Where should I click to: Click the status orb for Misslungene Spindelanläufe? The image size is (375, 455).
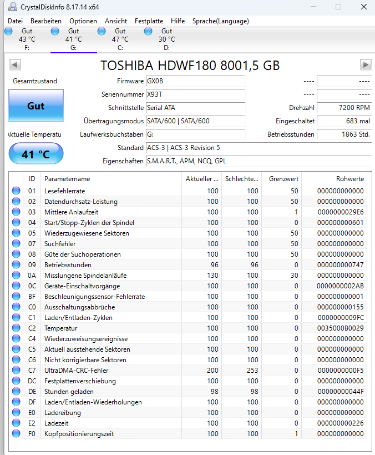click(x=16, y=275)
